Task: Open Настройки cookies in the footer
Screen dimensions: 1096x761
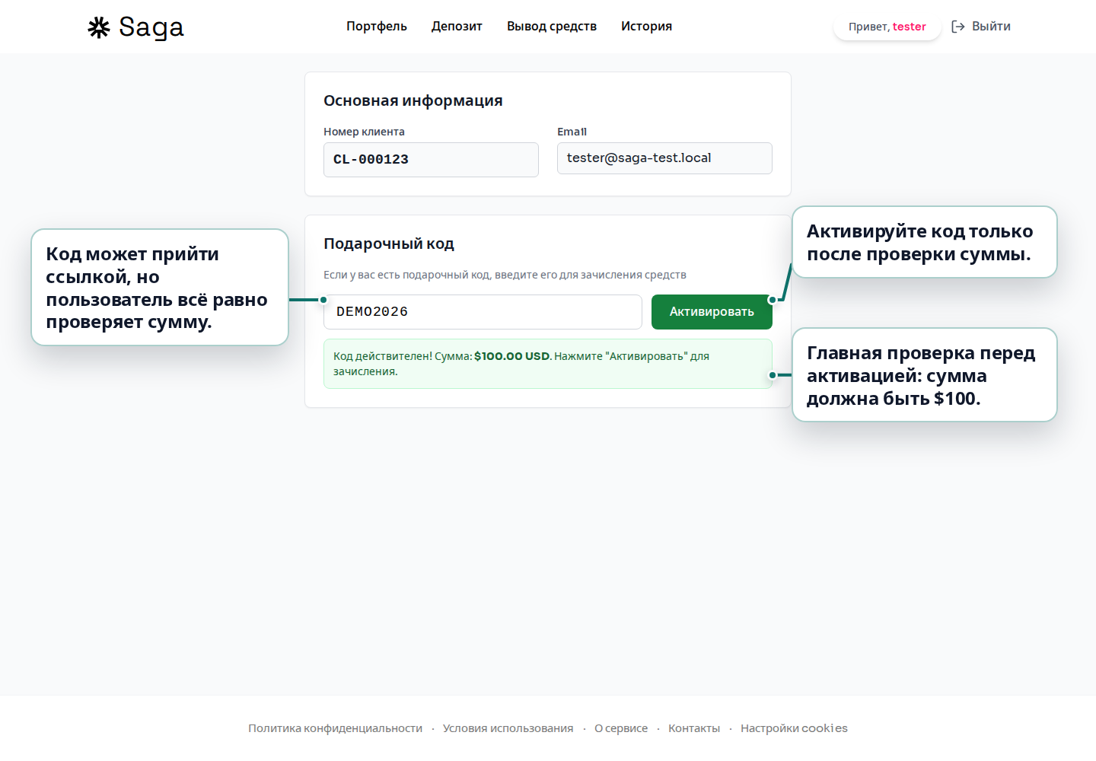Action: [794, 728]
